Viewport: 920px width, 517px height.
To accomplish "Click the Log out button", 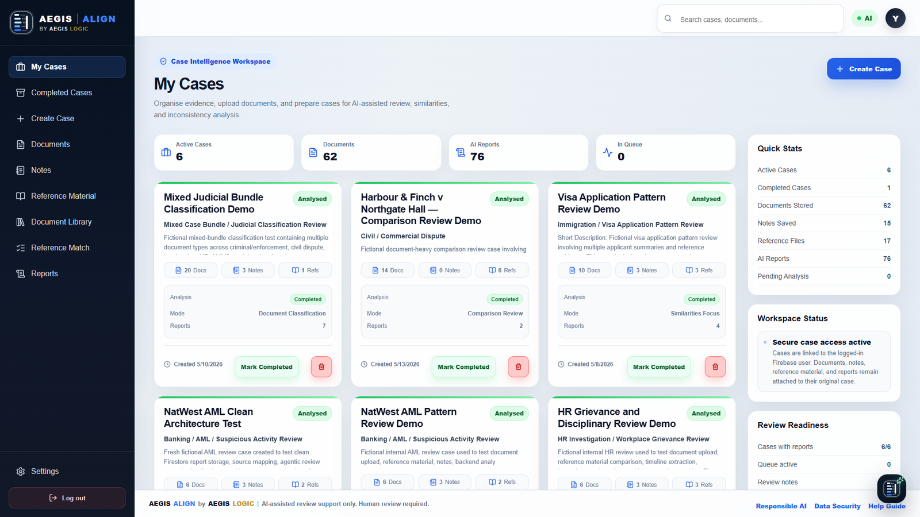I will (x=67, y=498).
